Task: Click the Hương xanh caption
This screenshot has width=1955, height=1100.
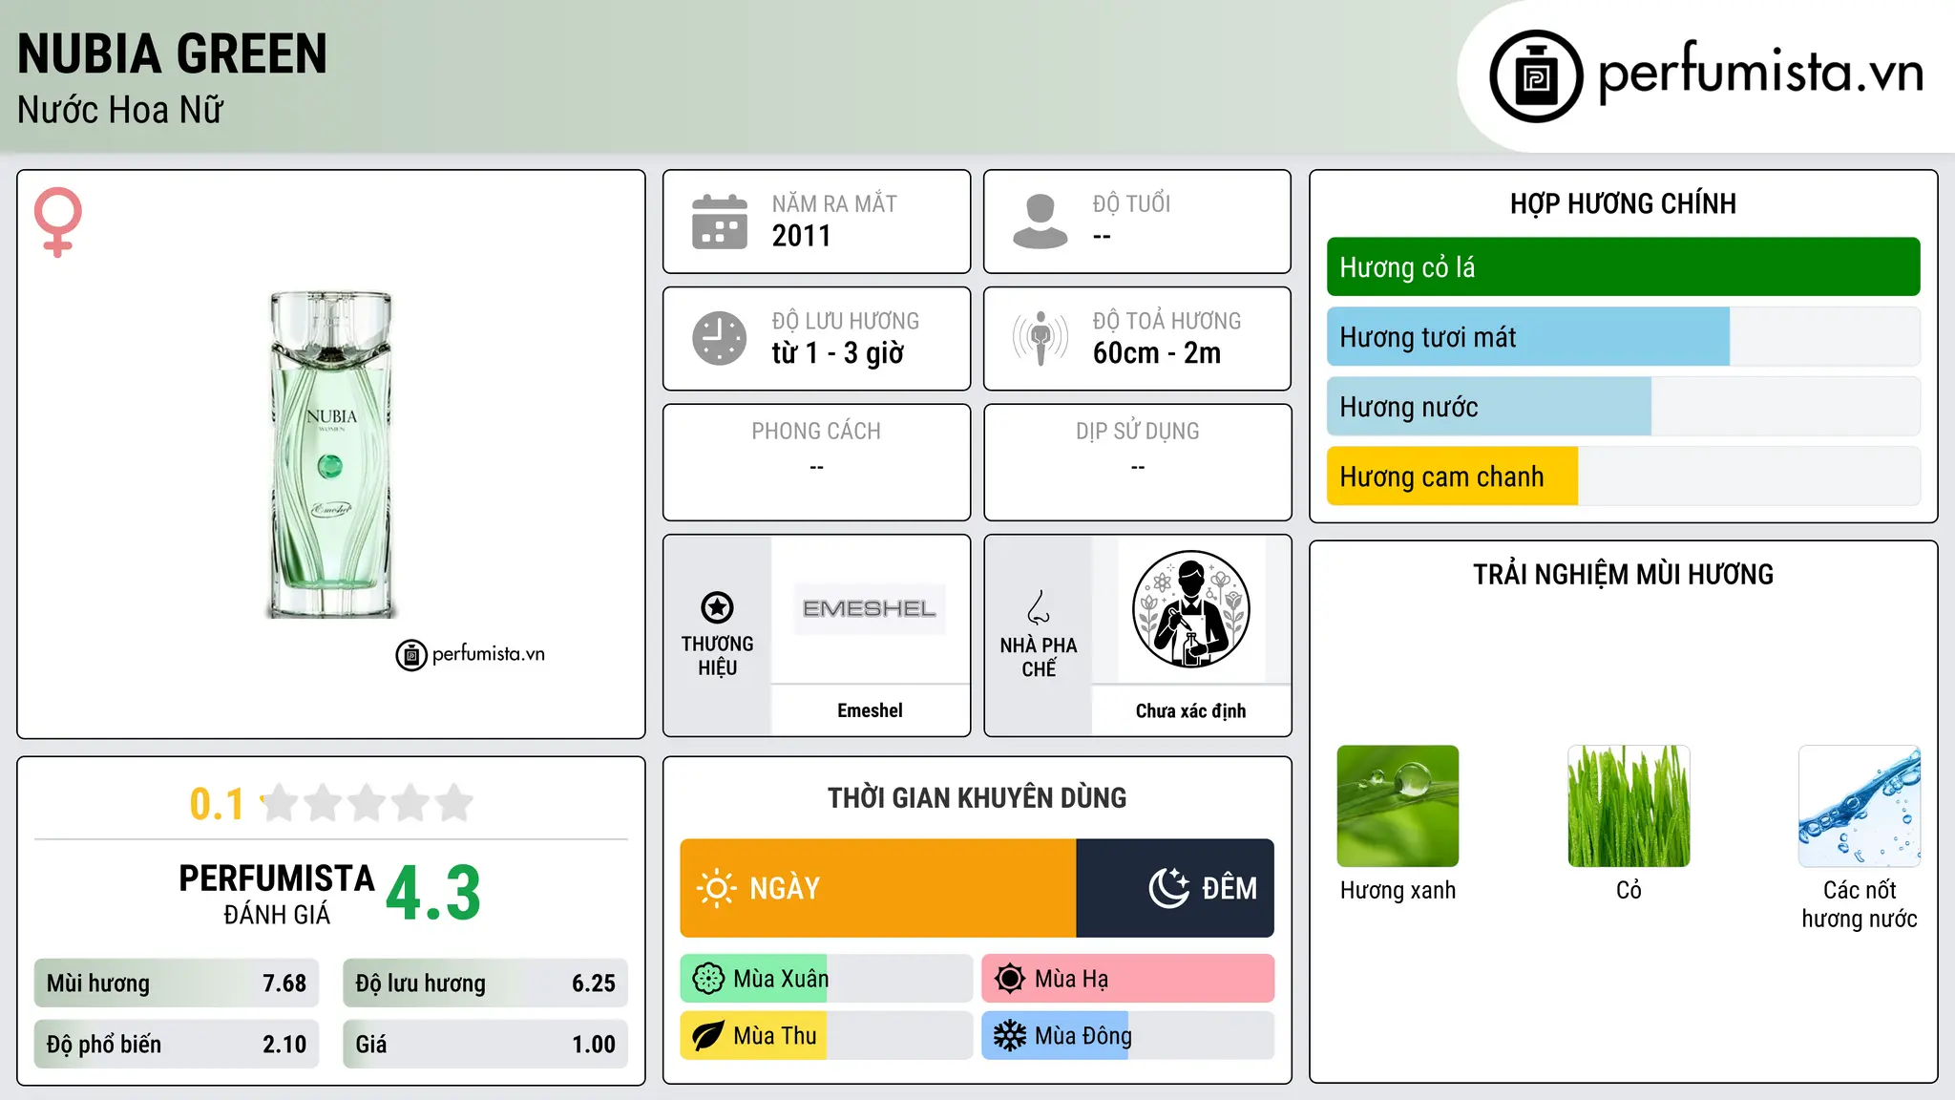Action: click(1398, 890)
